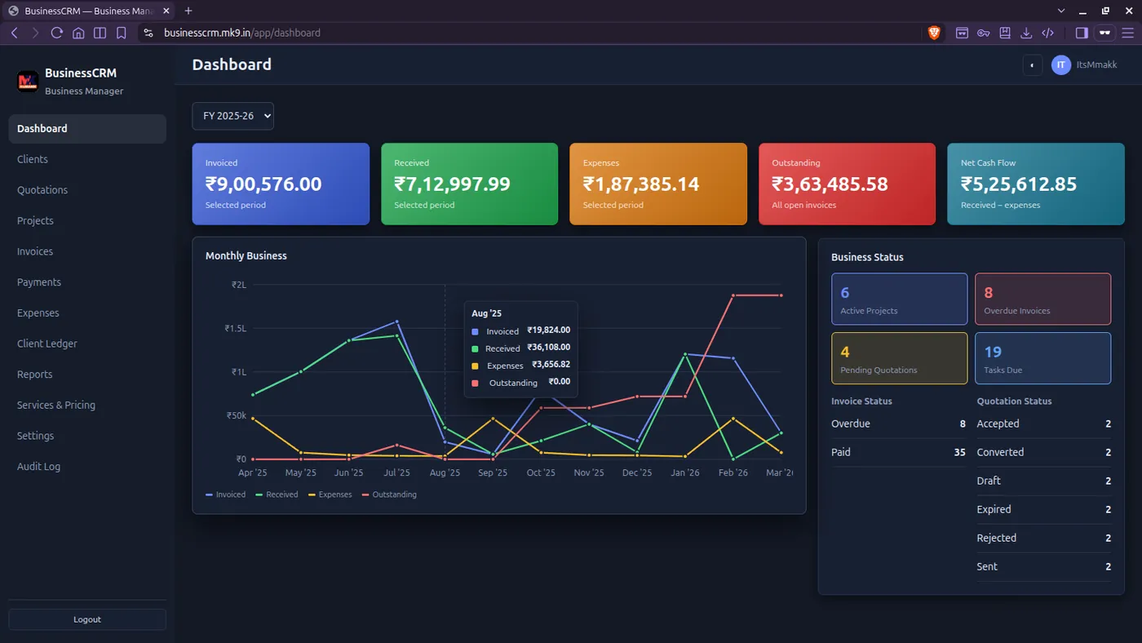
Task: Navigate to Services & Pricing
Action: [87, 405]
